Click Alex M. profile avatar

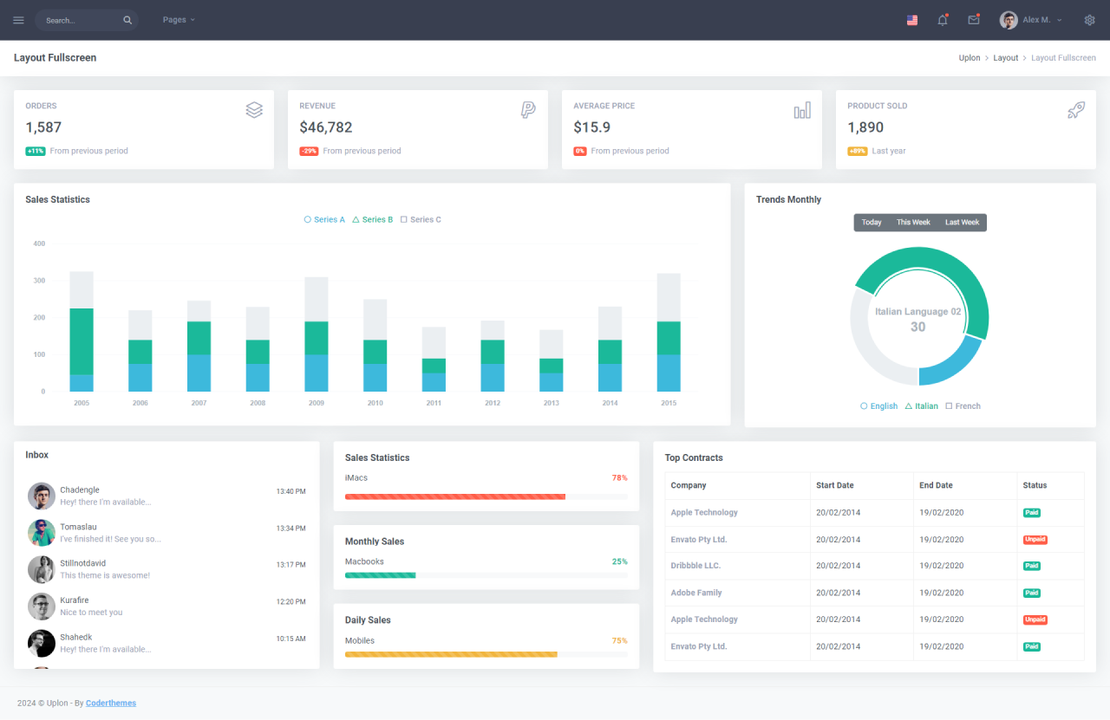pos(1009,20)
